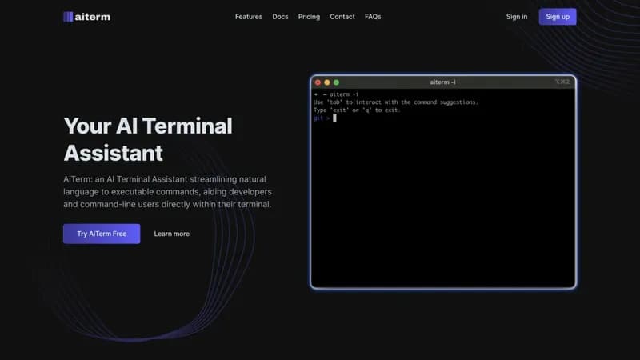Click the terminal line 'Type exit or q to exit'
Viewport: 640px width, 360px height.
[x=357, y=110]
